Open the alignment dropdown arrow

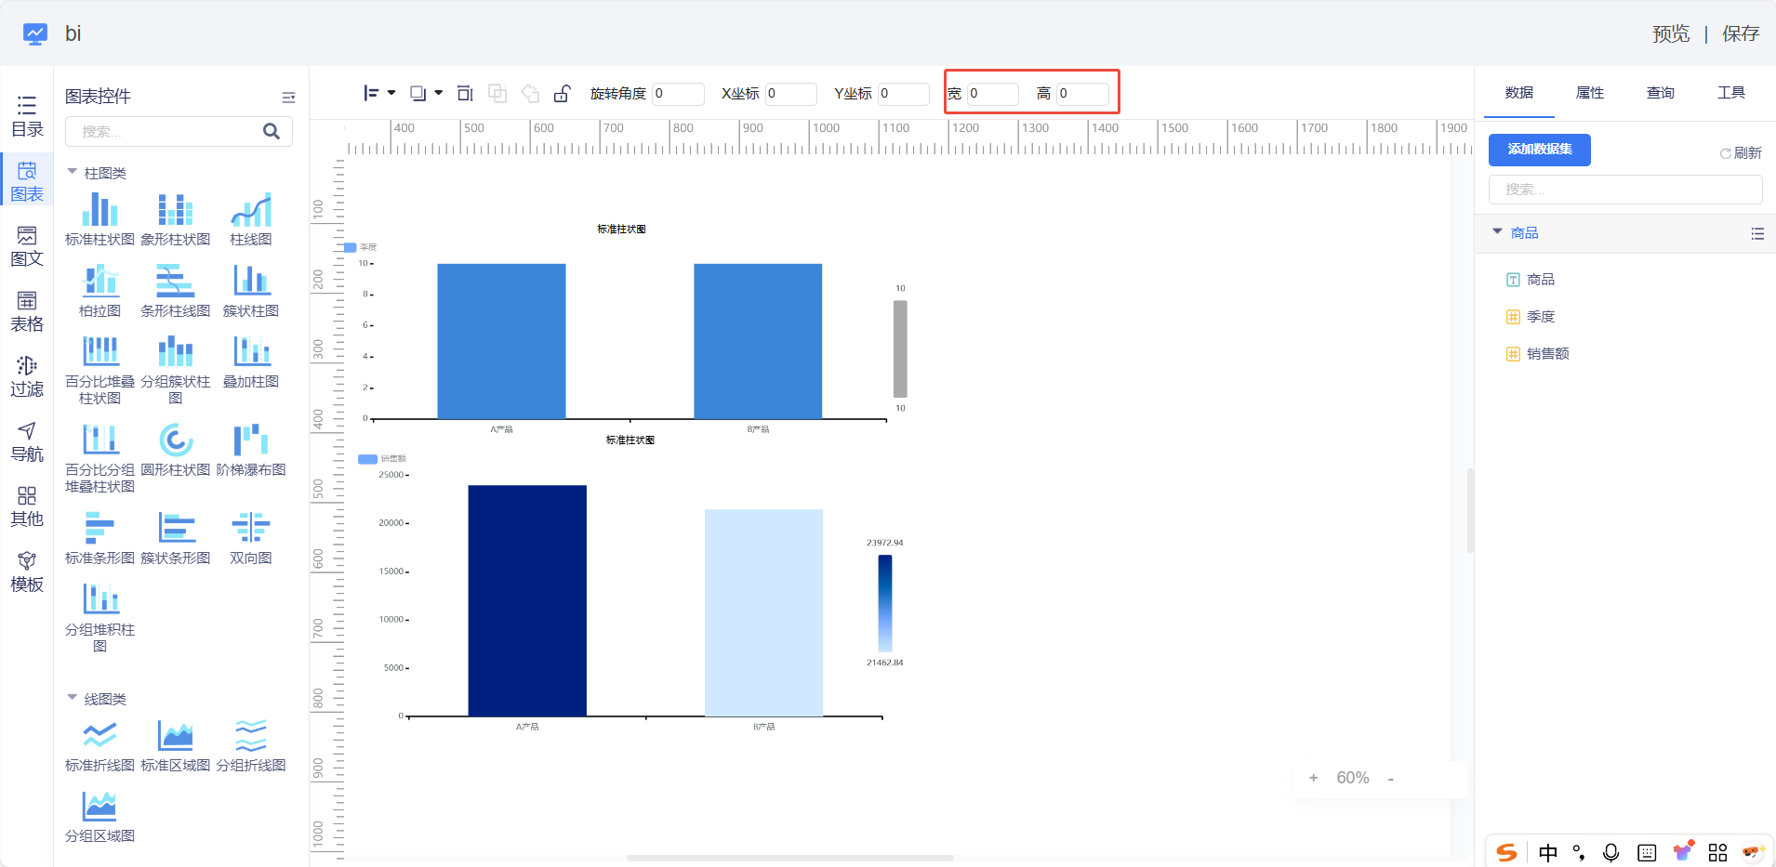tap(391, 93)
